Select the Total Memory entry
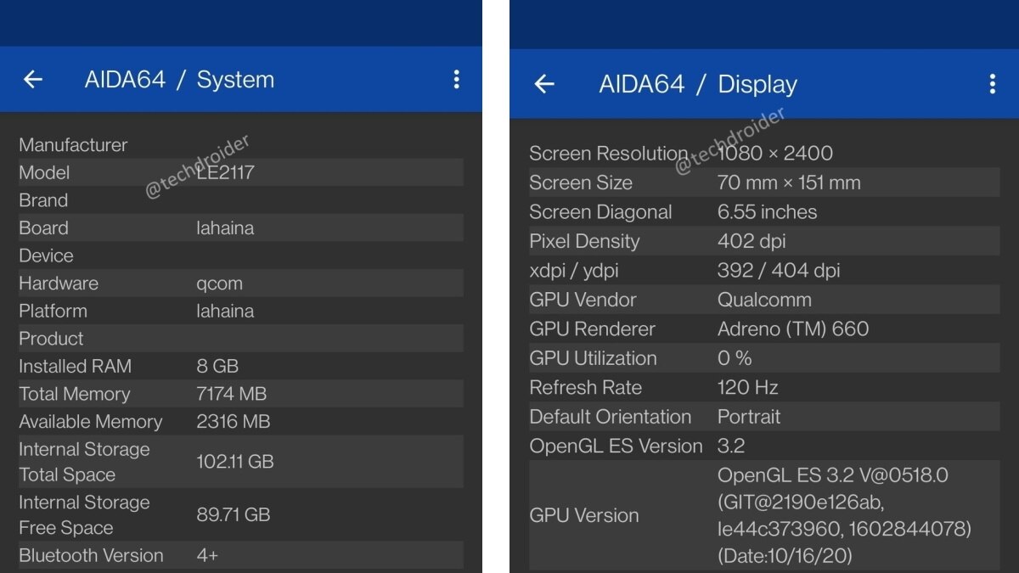The image size is (1019, 573). (240, 394)
